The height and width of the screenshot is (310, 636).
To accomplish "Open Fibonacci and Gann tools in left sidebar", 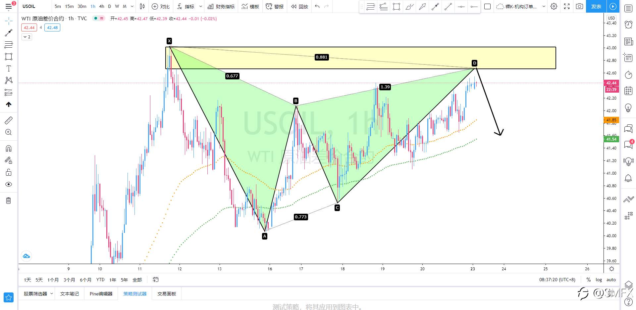I will [x=9, y=45].
